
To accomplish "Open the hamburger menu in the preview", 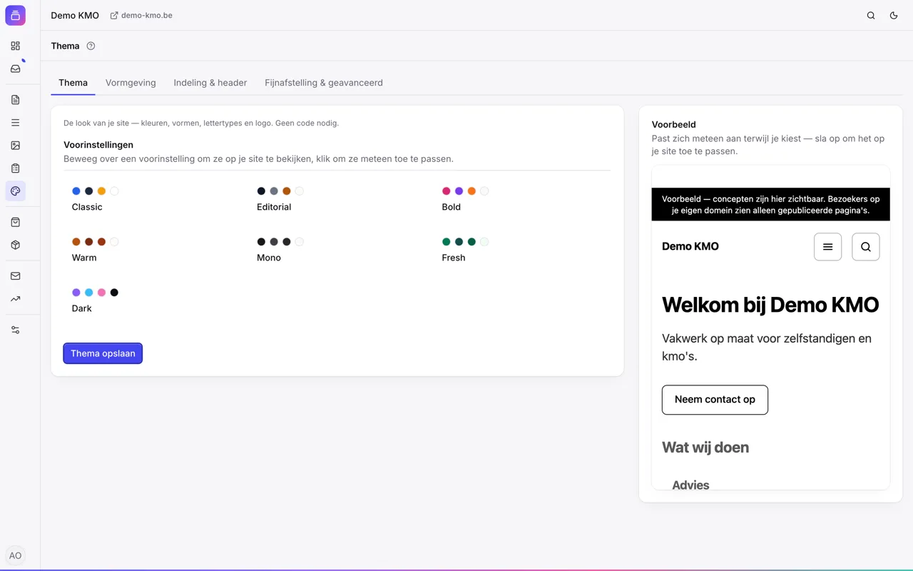I will (x=827, y=247).
